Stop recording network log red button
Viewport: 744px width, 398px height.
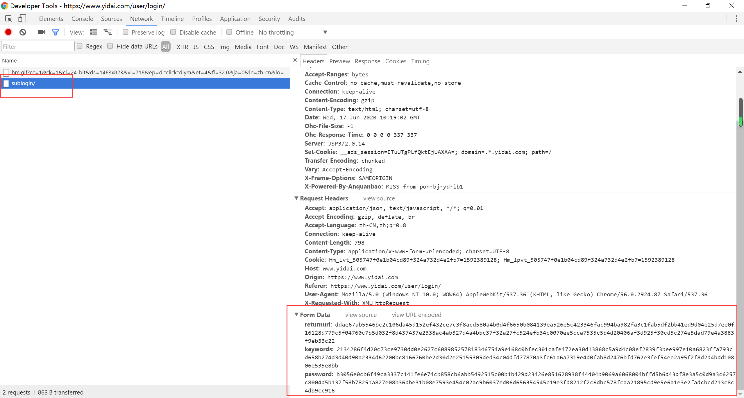pos(8,32)
